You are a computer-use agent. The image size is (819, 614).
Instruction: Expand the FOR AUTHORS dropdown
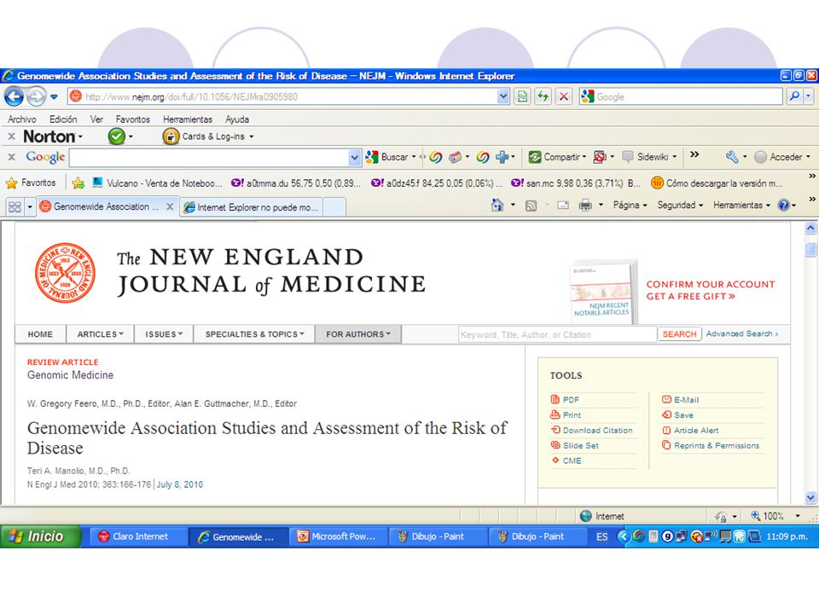pyautogui.click(x=358, y=334)
